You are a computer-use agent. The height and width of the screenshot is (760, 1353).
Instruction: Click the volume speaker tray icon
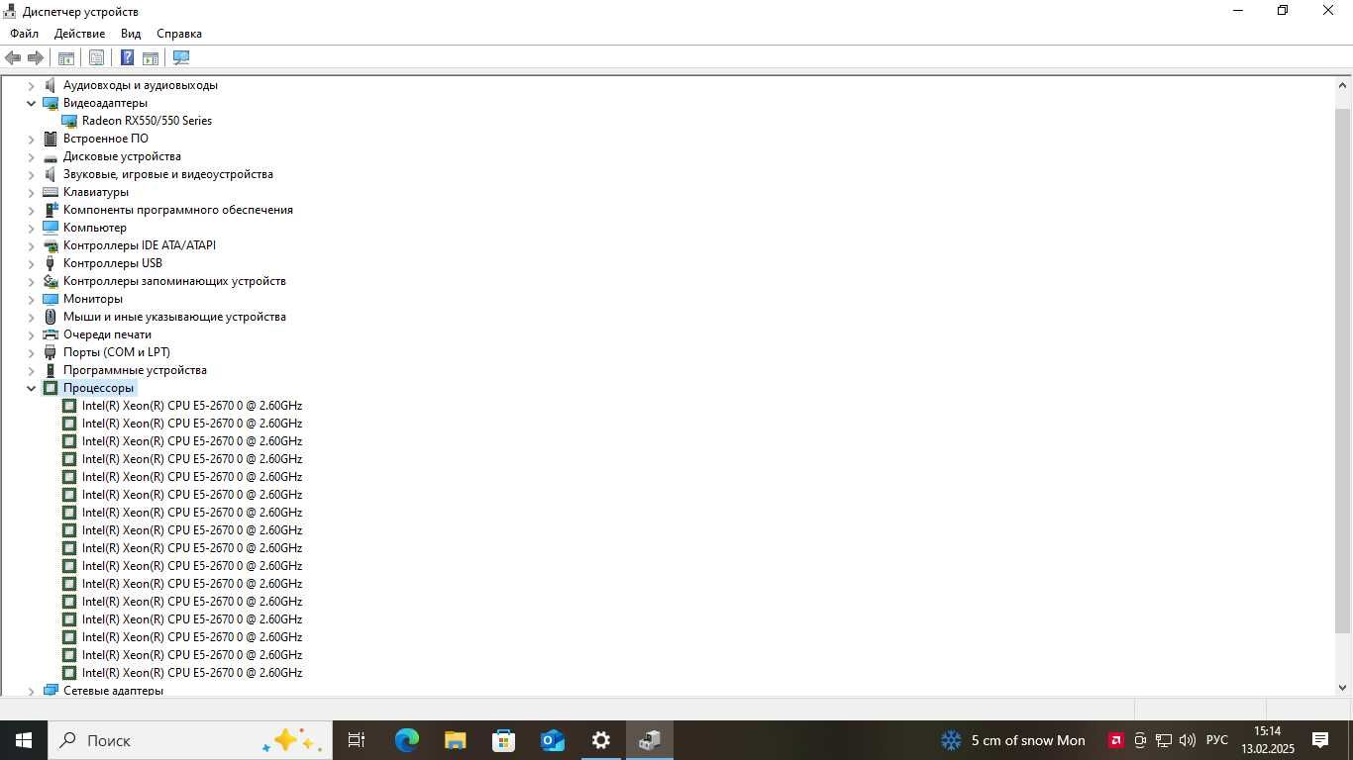[x=1188, y=740]
